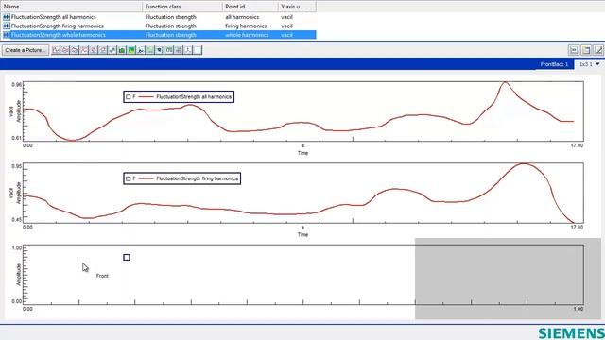605x340 pixels.
Task: Click the firing harmonics legend label
Action: (x=198, y=178)
